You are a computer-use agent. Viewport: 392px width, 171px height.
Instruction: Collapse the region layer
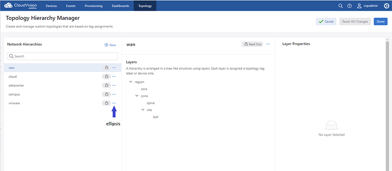[x=131, y=82]
